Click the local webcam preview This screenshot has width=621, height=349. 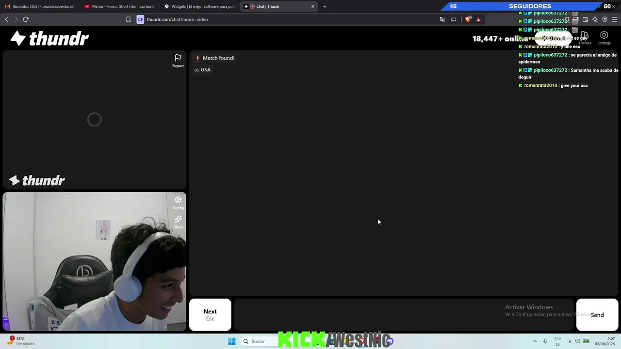tap(94, 261)
